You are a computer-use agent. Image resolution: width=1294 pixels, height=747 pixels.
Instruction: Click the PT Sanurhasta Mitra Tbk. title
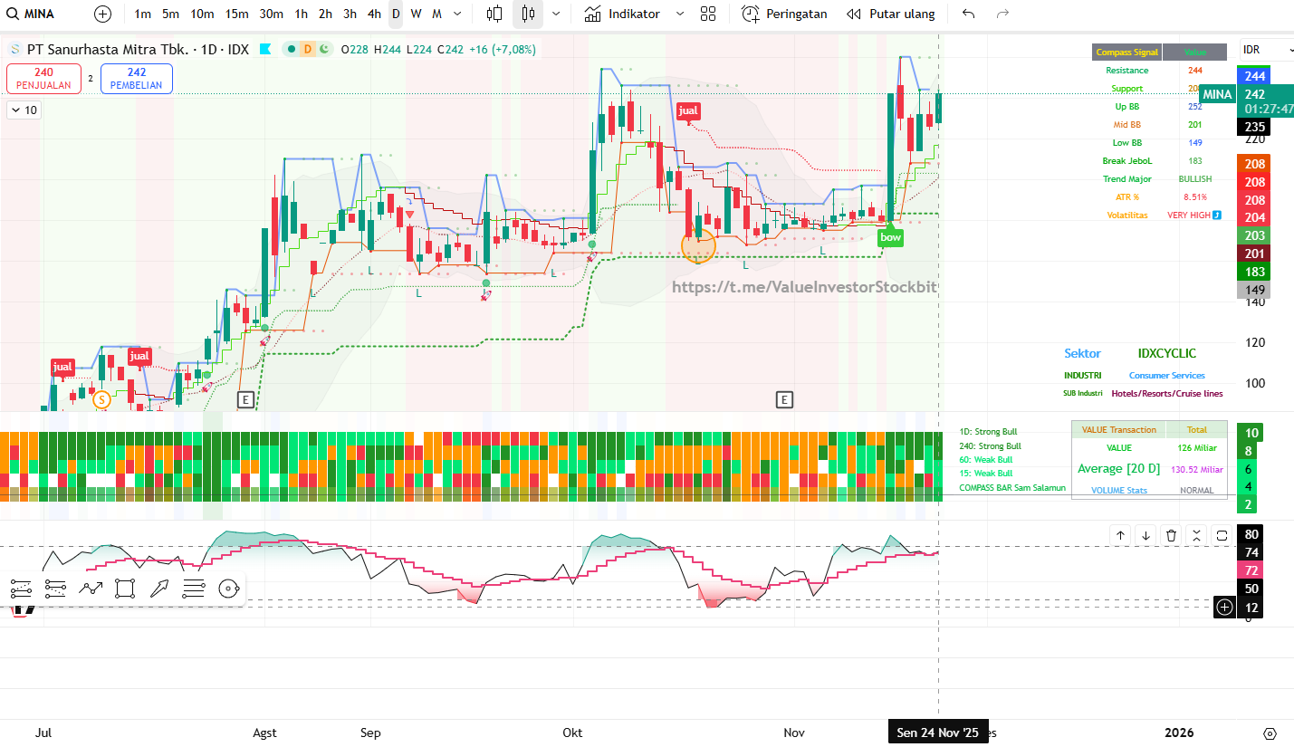[x=107, y=49]
